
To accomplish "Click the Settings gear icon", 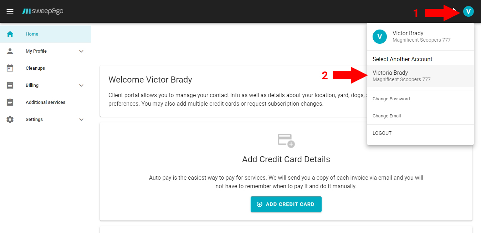I will [x=10, y=120].
